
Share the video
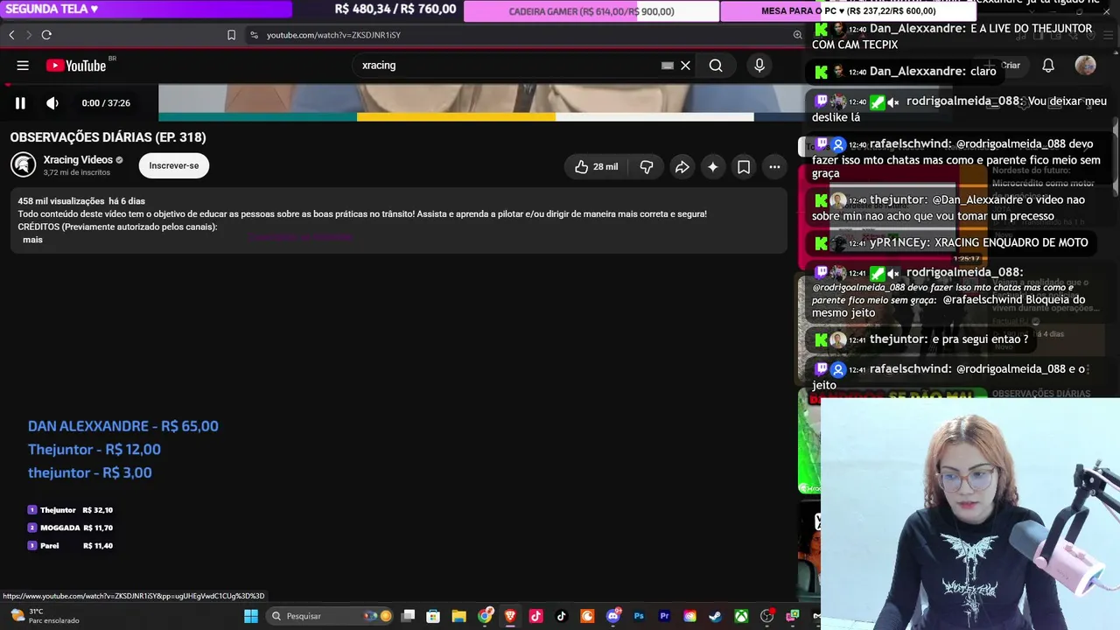(x=682, y=167)
